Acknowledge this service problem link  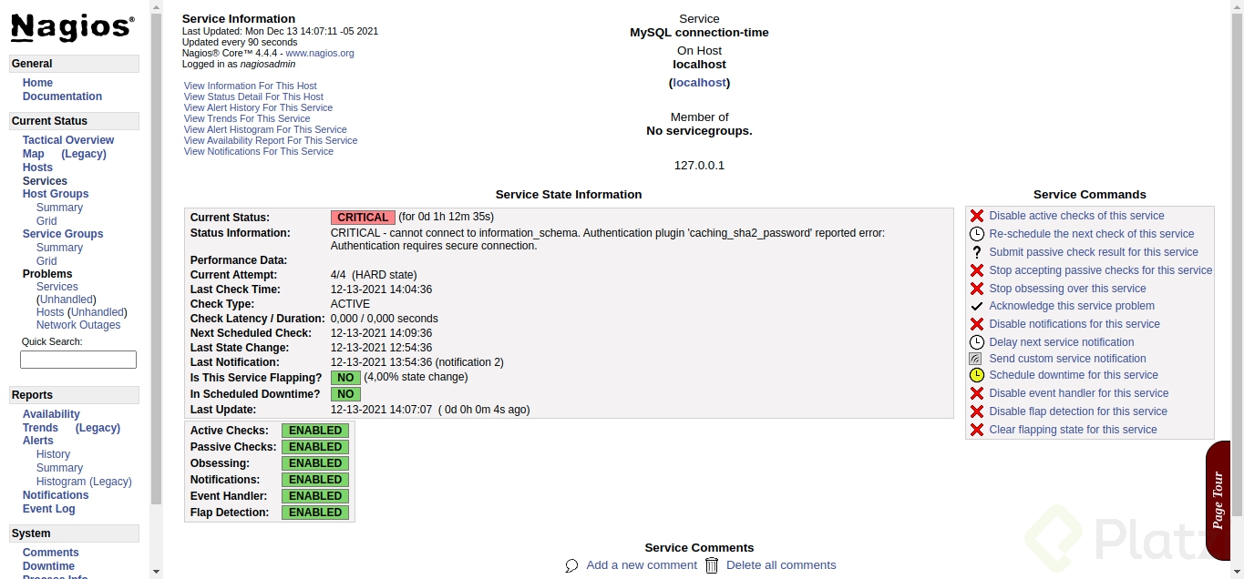[1072, 306]
